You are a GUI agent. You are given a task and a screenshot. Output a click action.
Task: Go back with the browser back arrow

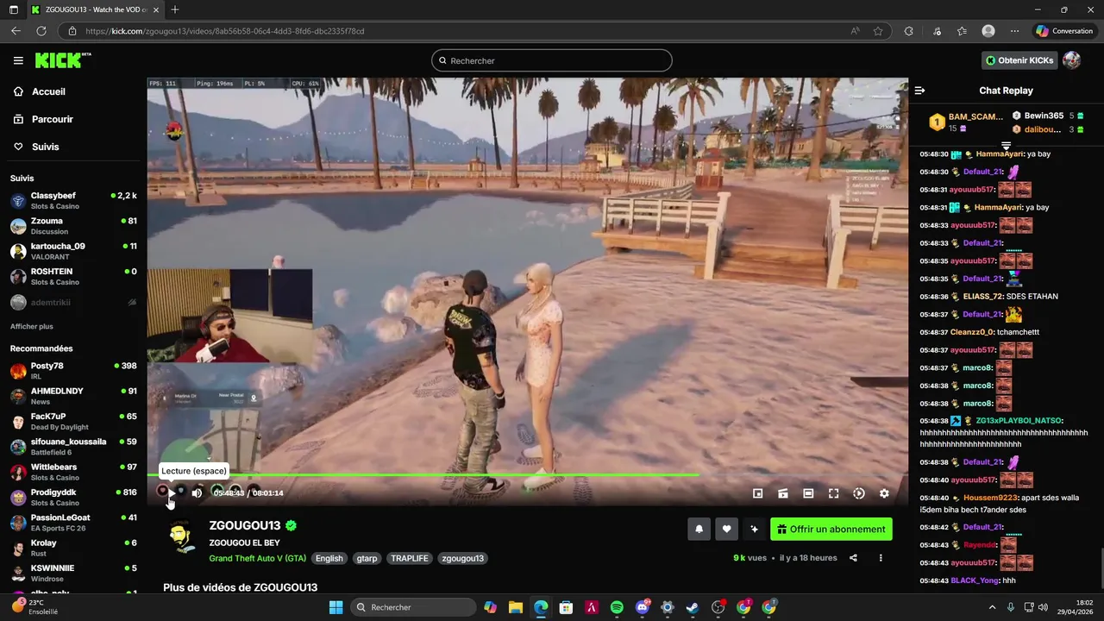[16, 31]
